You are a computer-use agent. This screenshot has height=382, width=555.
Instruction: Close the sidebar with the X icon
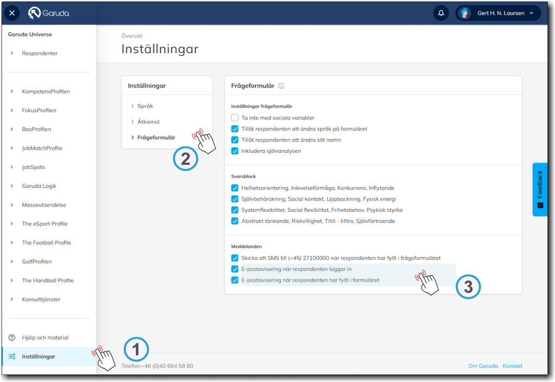[x=12, y=13]
